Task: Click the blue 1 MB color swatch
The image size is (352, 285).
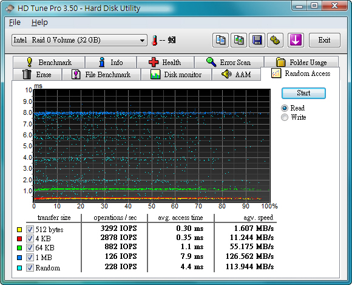Action: click(x=19, y=258)
